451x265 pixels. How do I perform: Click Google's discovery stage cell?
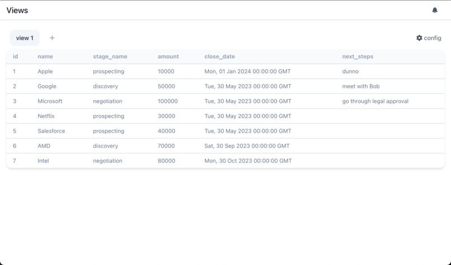[x=105, y=86]
